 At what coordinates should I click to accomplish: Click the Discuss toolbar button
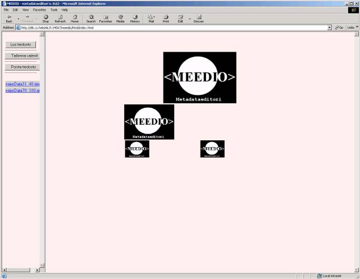click(198, 18)
